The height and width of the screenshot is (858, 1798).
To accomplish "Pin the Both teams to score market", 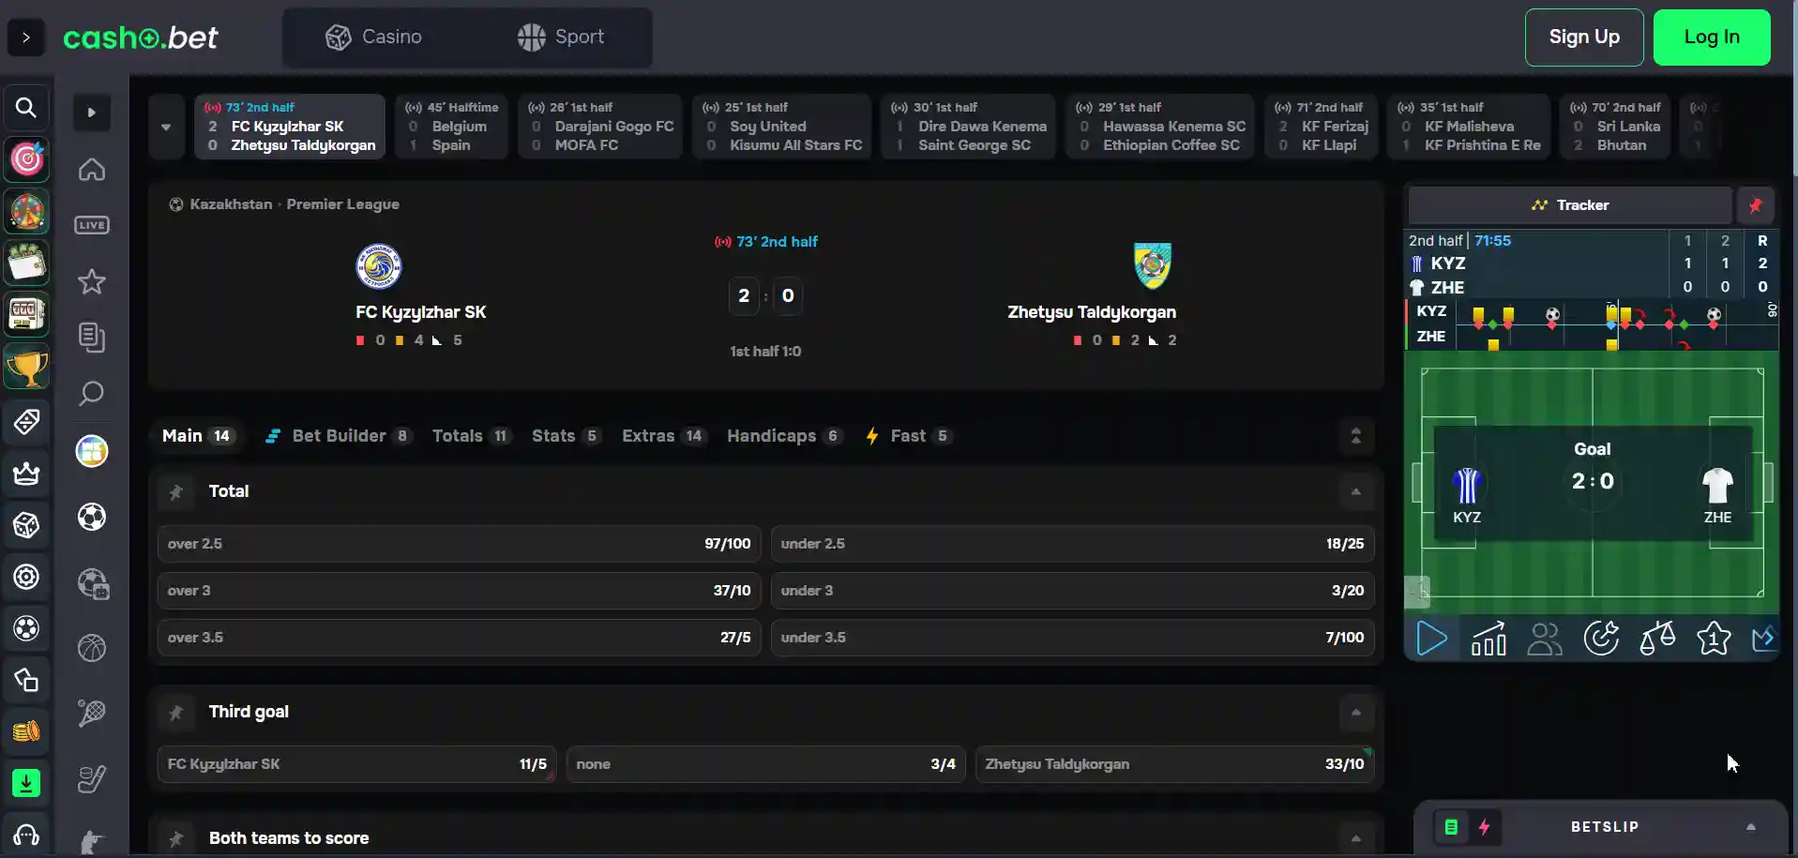I will (175, 838).
